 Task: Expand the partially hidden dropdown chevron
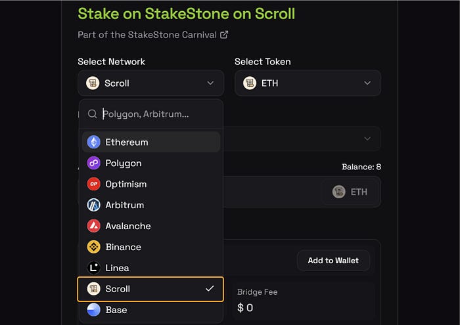tap(367, 139)
